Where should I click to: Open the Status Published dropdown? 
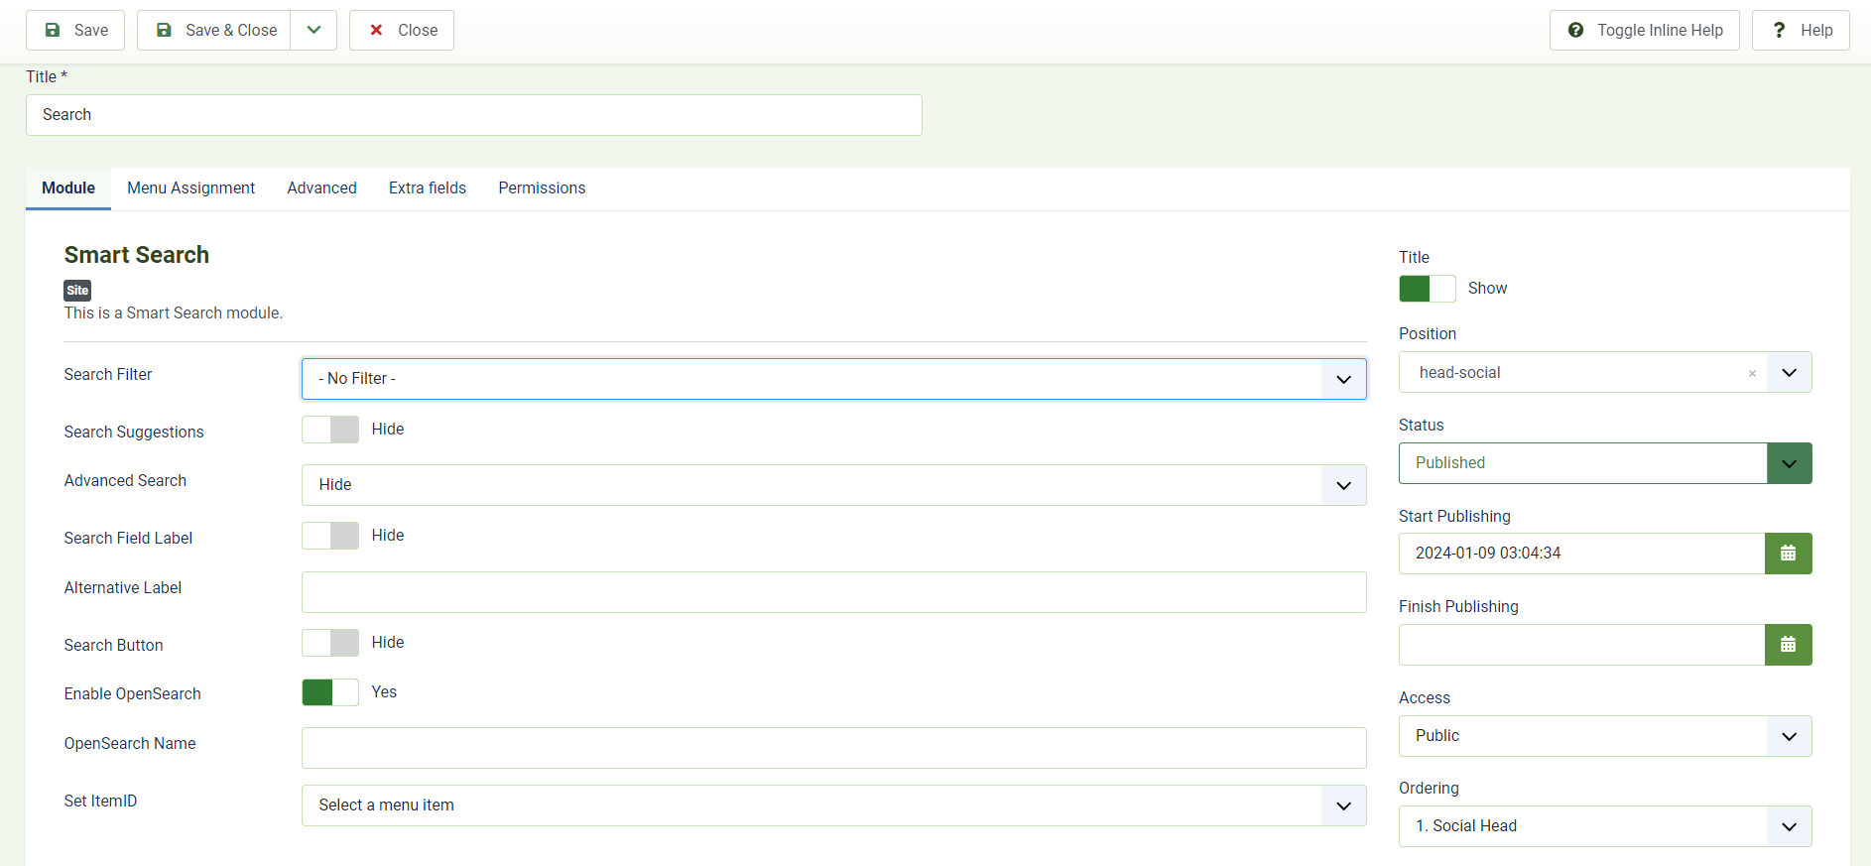[x=1605, y=463]
